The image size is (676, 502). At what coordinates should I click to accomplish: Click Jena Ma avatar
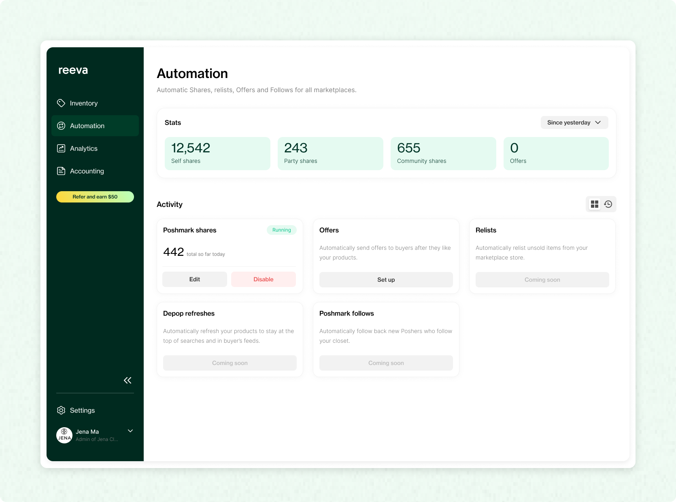(x=64, y=435)
